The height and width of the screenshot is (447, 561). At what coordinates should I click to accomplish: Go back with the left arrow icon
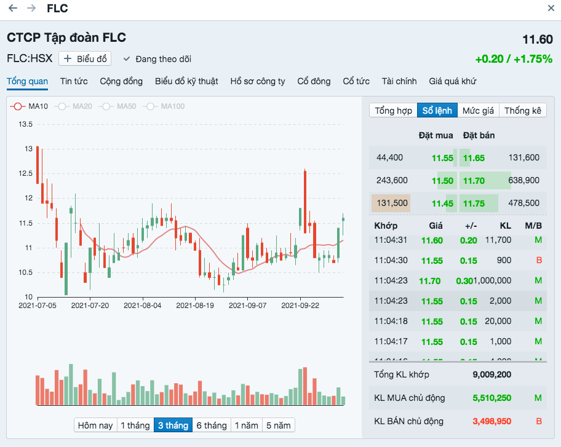(x=12, y=8)
